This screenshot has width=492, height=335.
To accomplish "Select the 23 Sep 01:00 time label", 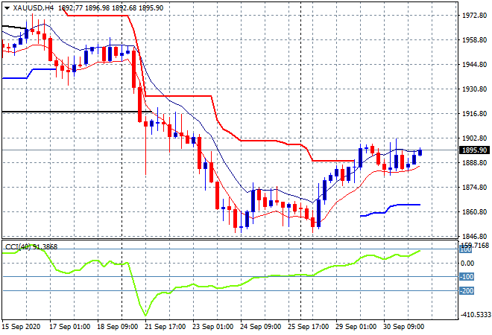I will 213,327.
